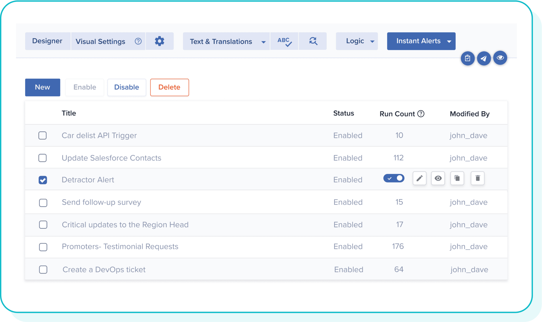Open the Detractor Alert title
The width and height of the screenshot is (542, 322).
(x=88, y=180)
